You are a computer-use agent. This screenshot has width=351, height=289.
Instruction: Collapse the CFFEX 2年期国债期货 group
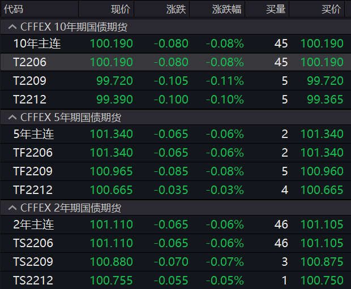11,208
